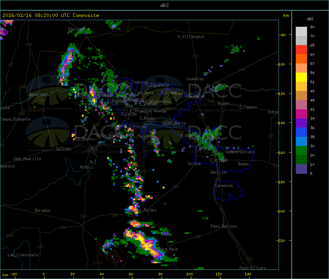Click the 'Atuel_Norte' place label
Viewport: 329px width, 279px height.
(x=174, y=123)
